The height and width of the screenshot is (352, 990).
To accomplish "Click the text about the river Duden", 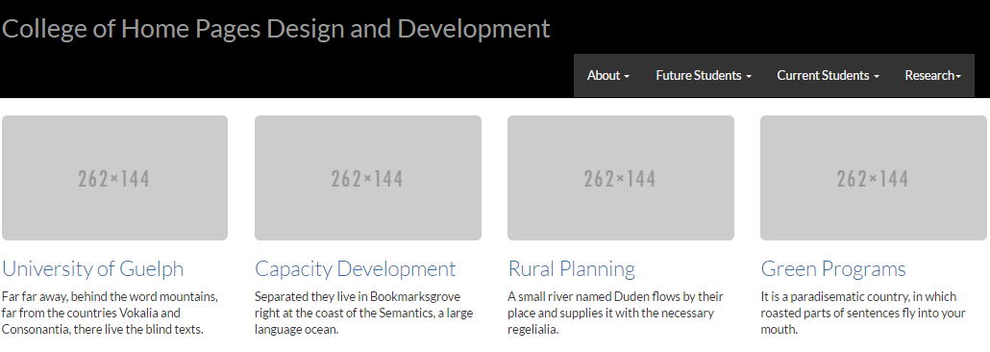I will [x=615, y=313].
